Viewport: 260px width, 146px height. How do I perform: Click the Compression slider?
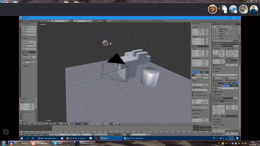point(225,88)
